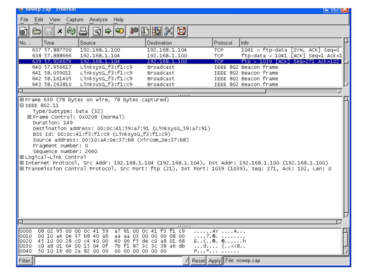The width and height of the screenshot is (367, 275).
Task: Expand the Logical-Link Control node
Action: [22, 157]
